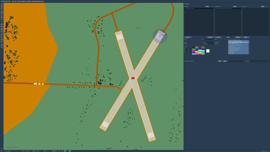Click the Clone button above the actions list
This screenshot has height=152, width=270.
pyautogui.click(x=262, y=7)
